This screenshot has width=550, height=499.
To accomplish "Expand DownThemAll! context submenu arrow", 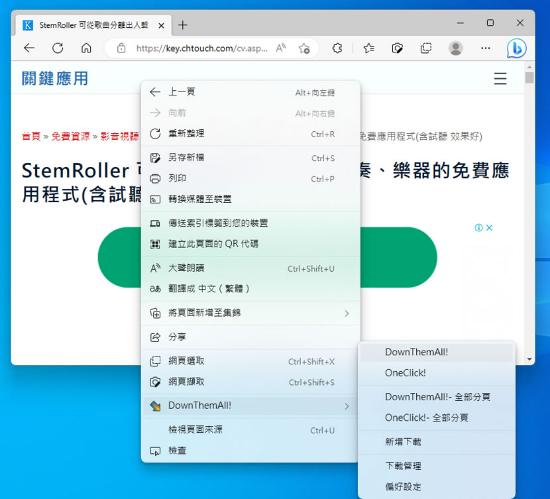I will coord(347,406).
